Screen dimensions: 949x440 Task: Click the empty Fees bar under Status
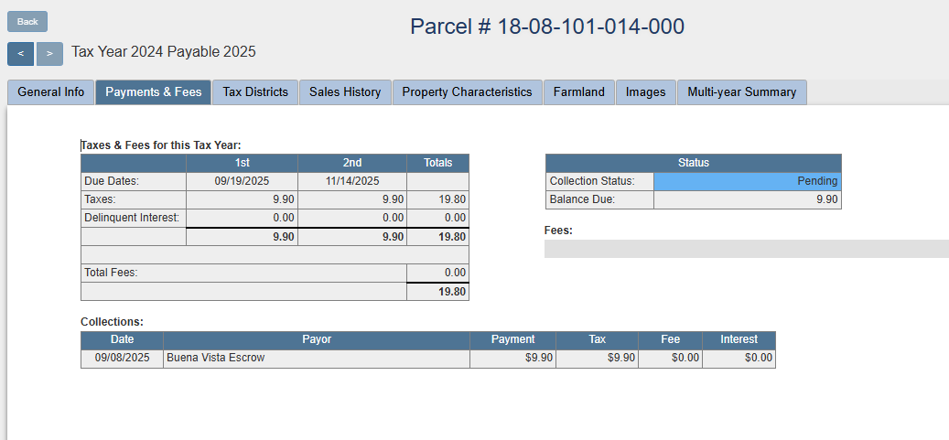pyautogui.click(x=746, y=249)
